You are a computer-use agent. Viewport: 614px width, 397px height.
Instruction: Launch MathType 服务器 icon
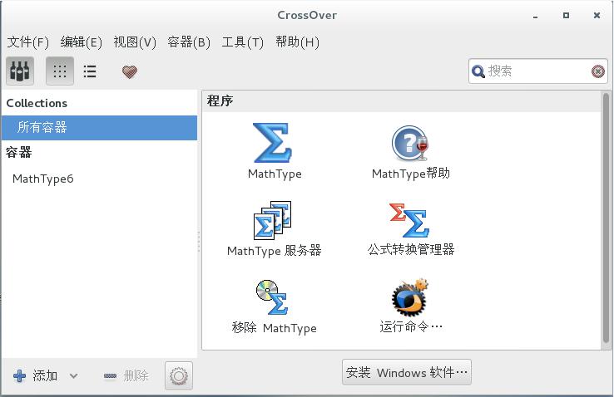point(273,220)
